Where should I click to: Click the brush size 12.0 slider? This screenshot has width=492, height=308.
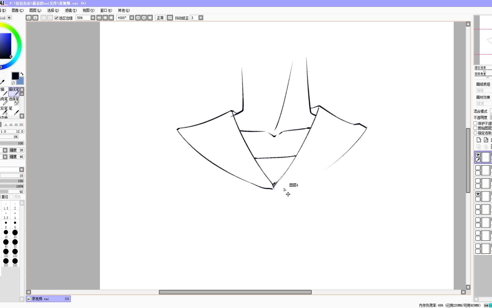tap(12, 131)
